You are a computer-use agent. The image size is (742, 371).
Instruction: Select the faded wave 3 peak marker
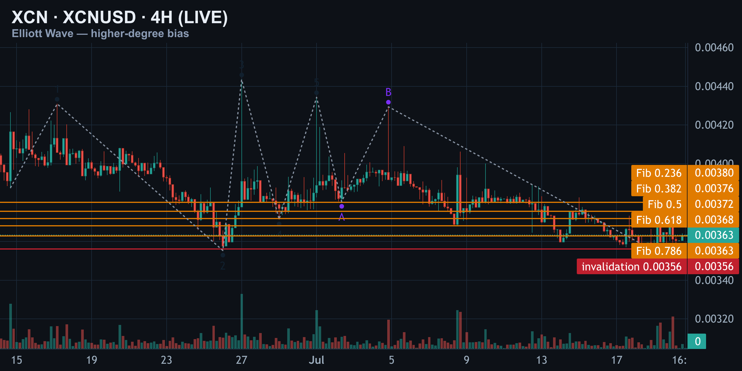(x=242, y=75)
